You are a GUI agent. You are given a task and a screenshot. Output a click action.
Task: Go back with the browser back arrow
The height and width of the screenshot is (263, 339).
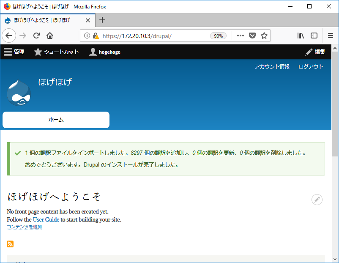pos(9,36)
